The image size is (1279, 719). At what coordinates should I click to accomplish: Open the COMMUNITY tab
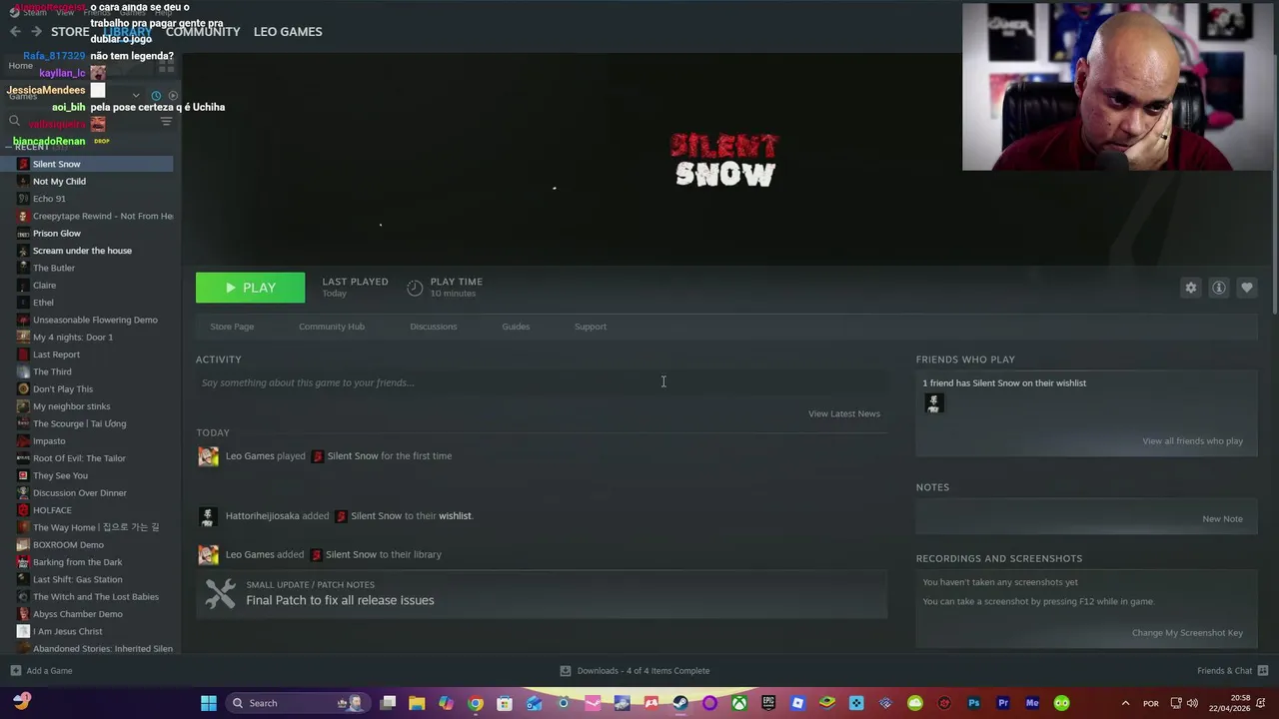click(x=203, y=32)
